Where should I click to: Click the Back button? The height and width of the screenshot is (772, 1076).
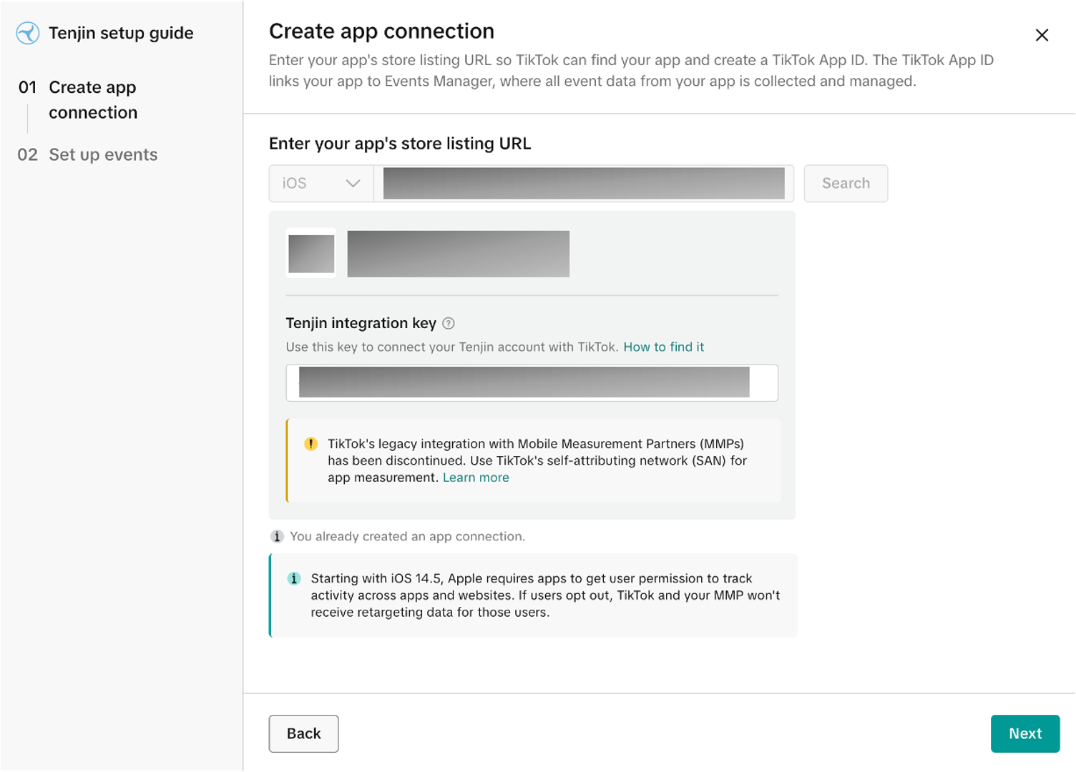[x=303, y=733]
